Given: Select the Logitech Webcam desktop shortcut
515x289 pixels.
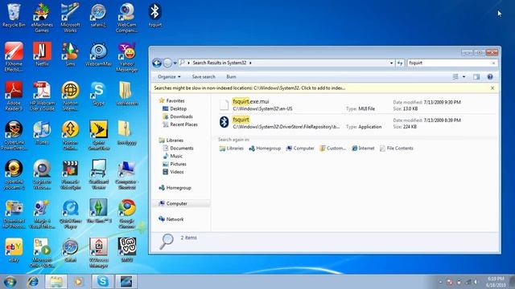Looking at the screenshot, I should (42, 175).
